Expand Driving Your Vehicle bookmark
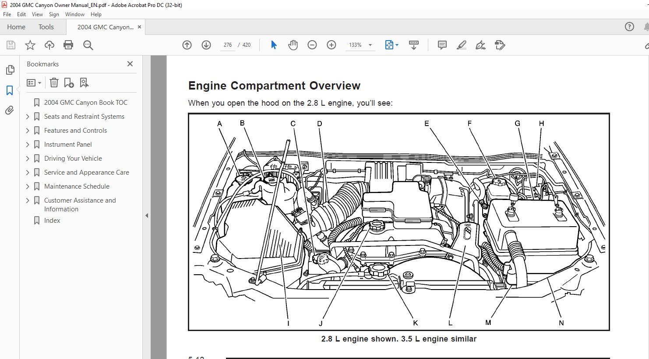This screenshot has height=359, width=649. (x=28, y=159)
